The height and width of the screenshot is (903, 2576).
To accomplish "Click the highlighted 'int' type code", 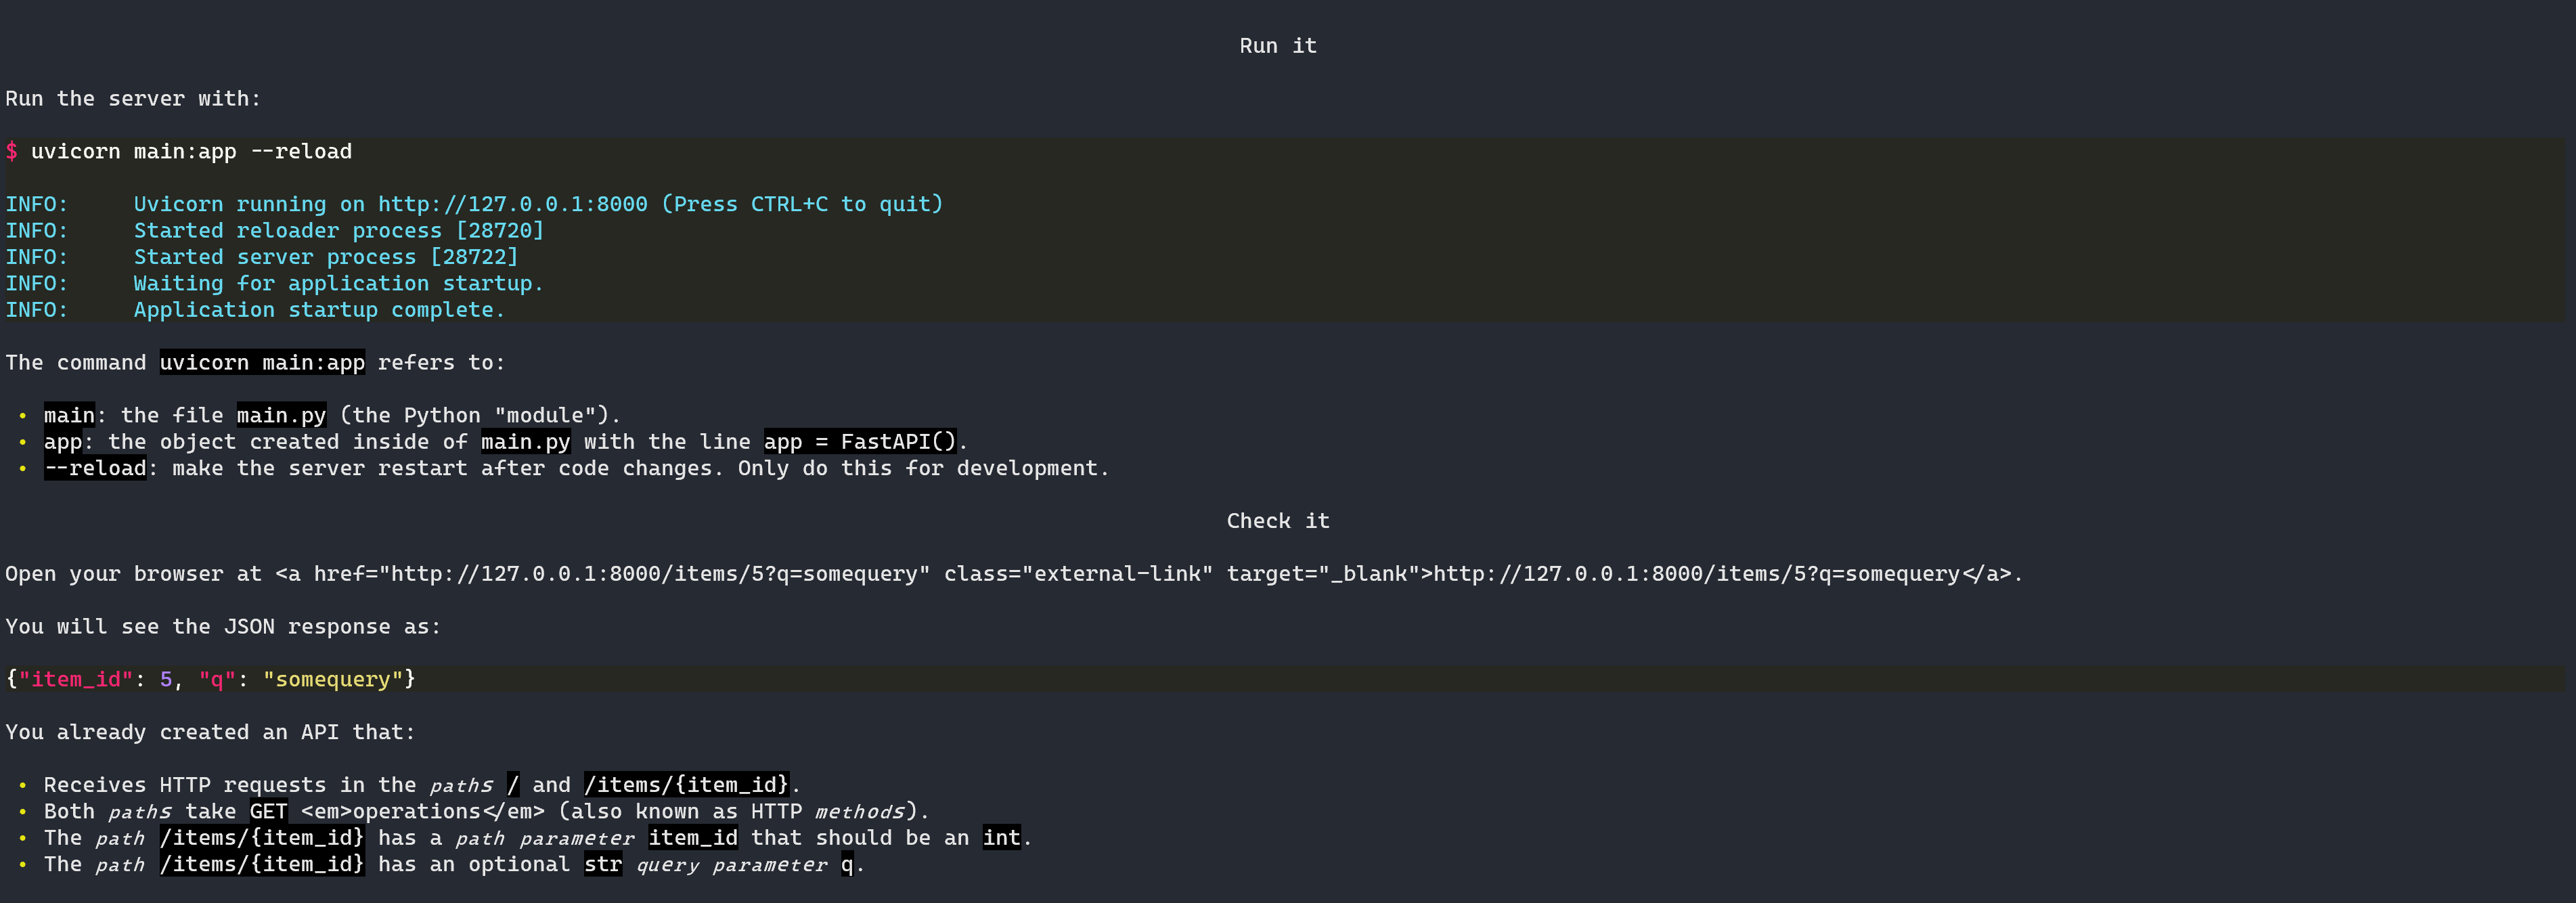I will click(x=1001, y=838).
